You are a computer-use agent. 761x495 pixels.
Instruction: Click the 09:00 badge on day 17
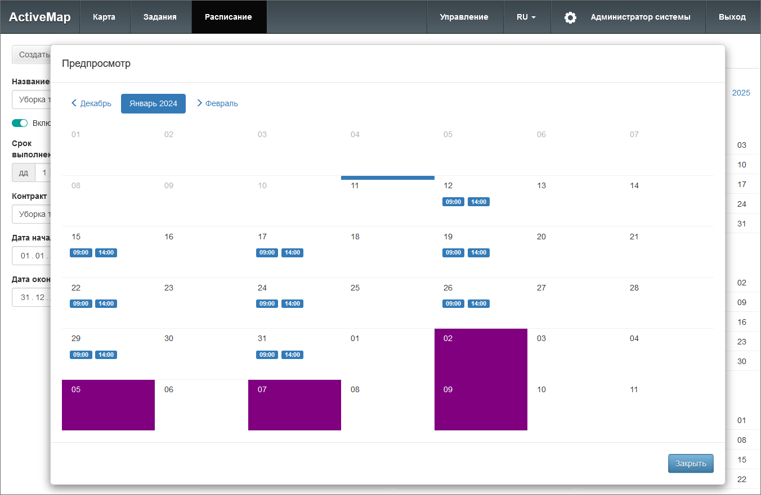click(267, 253)
